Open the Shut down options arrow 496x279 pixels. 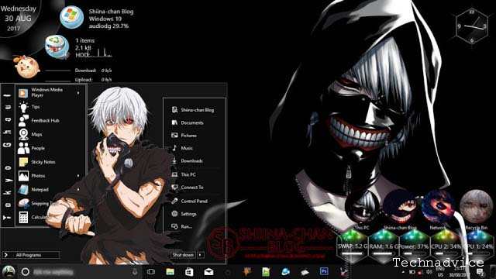[201, 255]
